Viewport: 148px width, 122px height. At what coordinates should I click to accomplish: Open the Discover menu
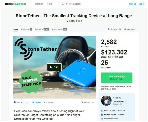coord(39,4)
